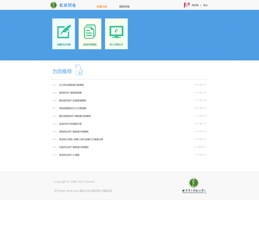Click the 34个问题/4页 count
Screen dimensions: 259x243
(200, 85)
